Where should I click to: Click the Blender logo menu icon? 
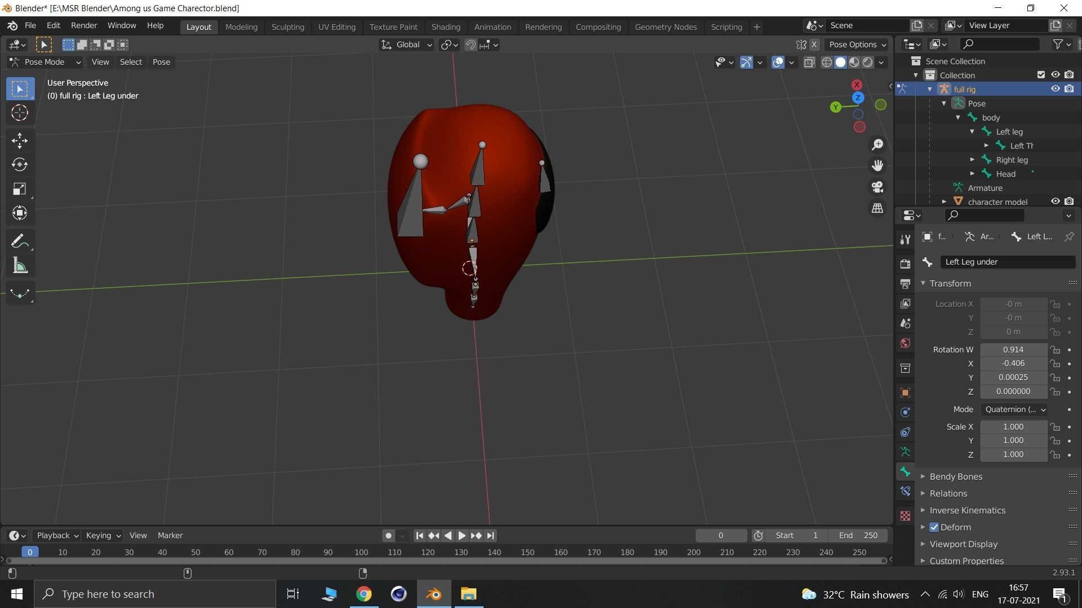(x=12, y=26)
